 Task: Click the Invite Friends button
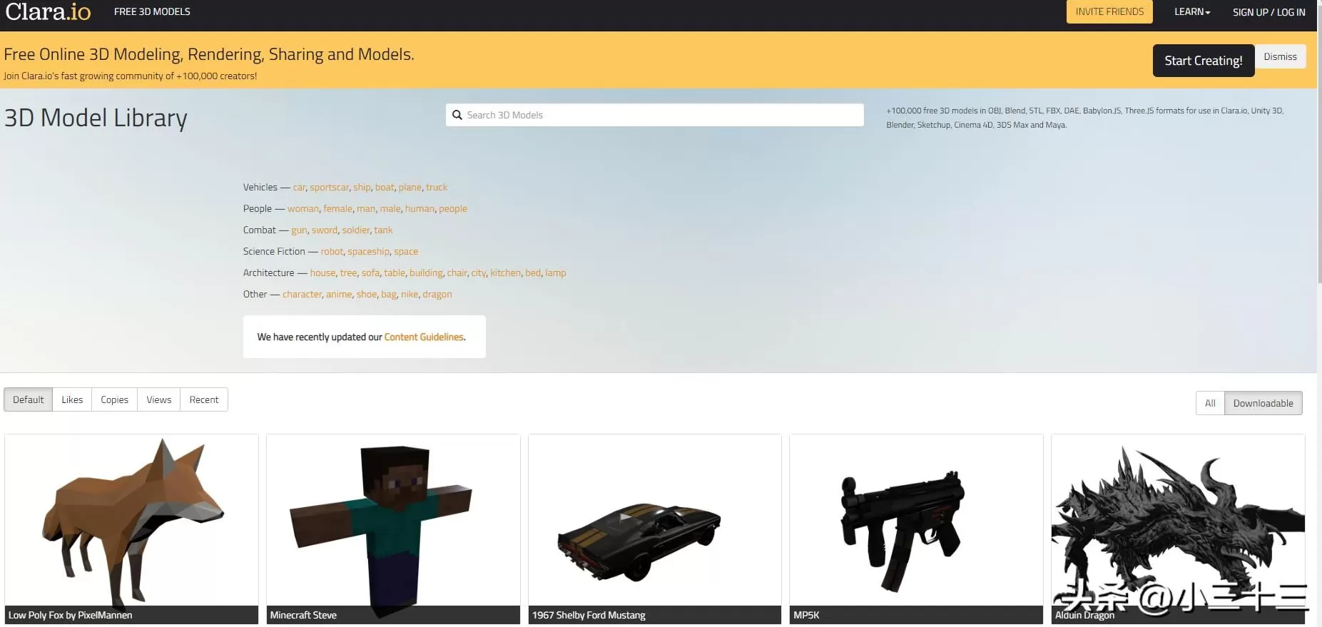coord(1109,12)
